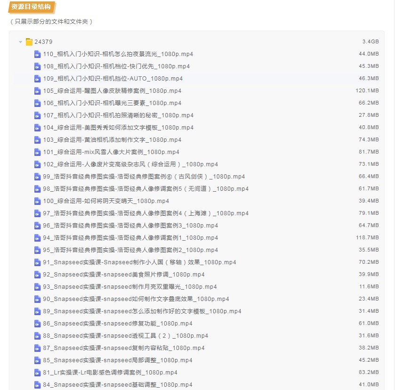Select file name 93_Snapseed实操课 月亮双重曝光
Viewport: 395px width, 390px height.
pos(130,287)
